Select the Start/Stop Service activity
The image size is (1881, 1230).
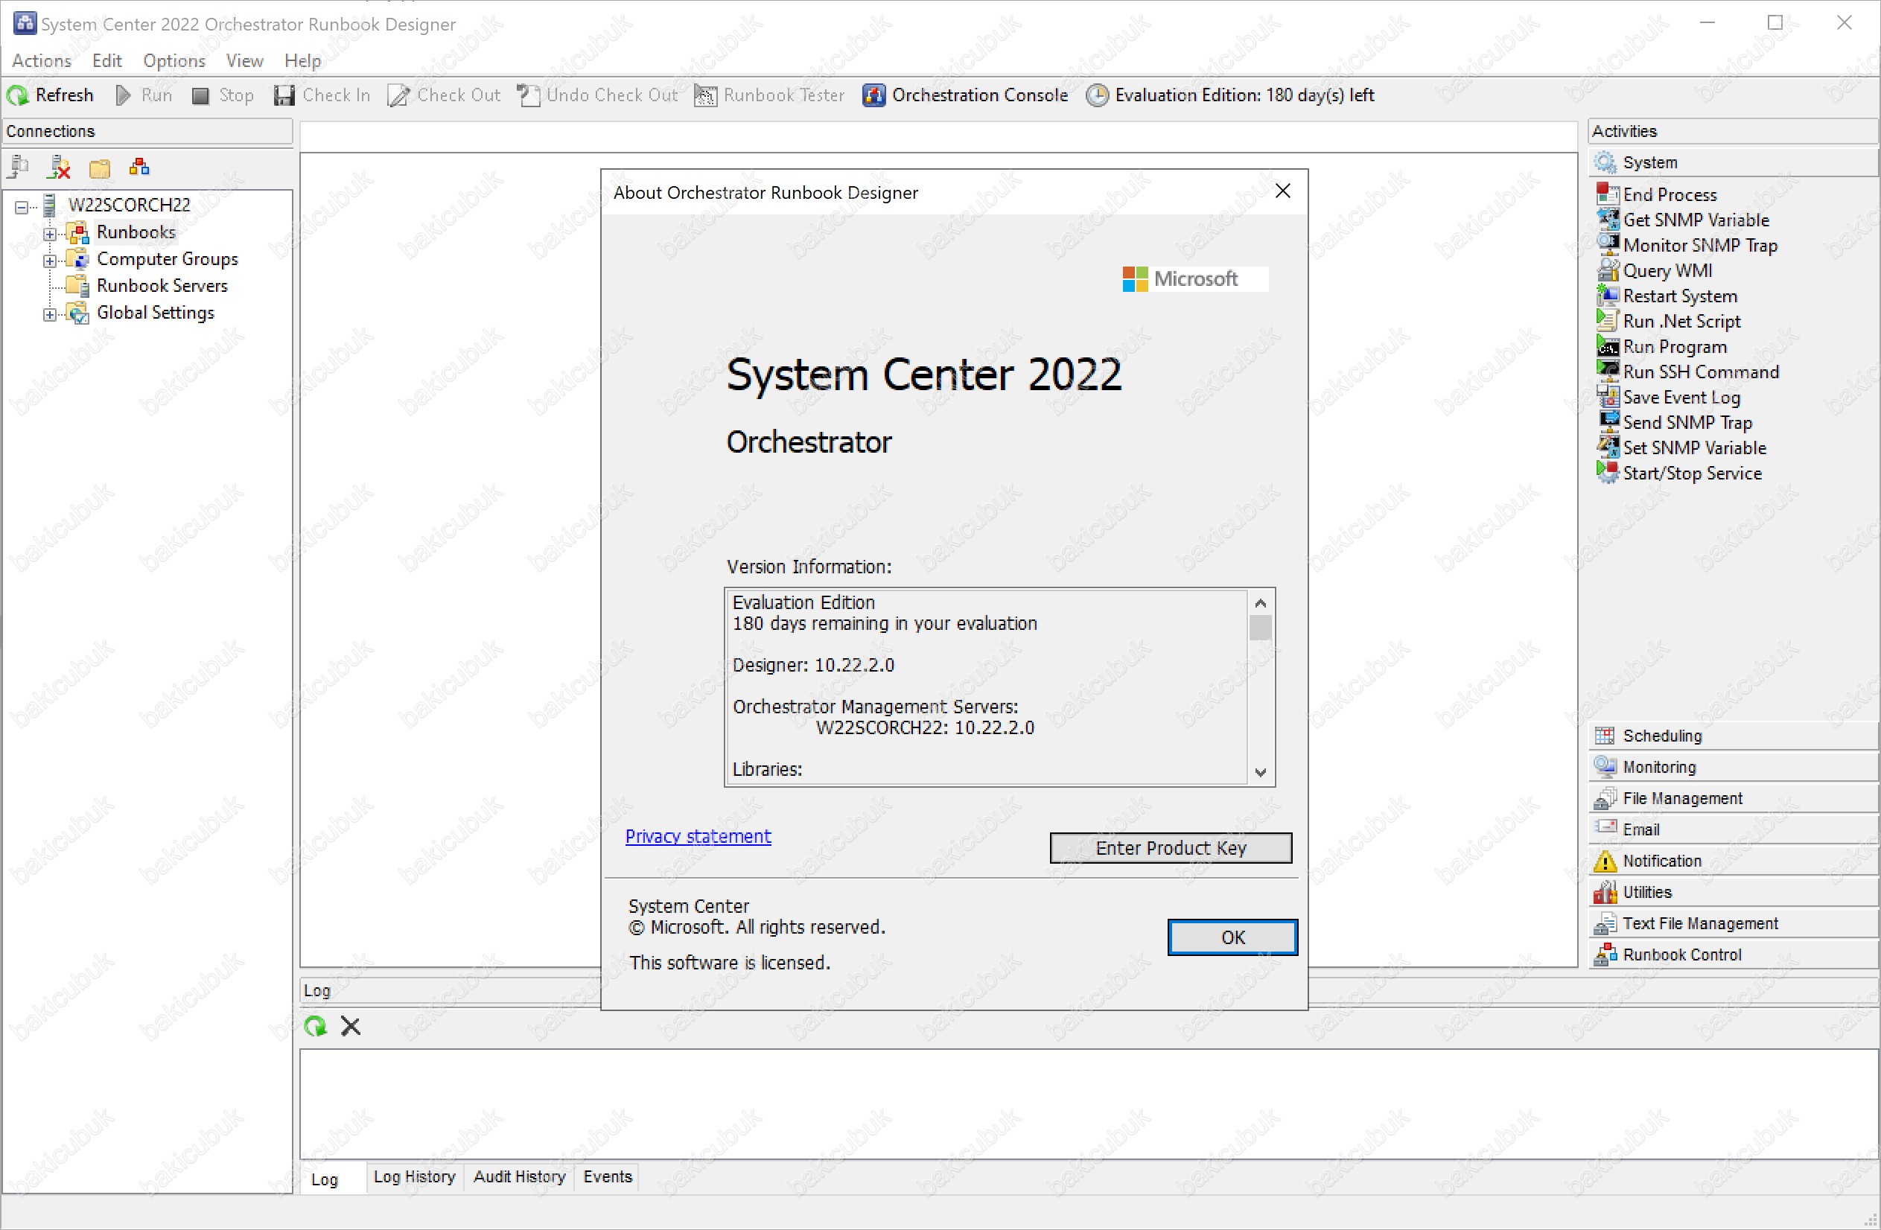tap(1679, 472)
